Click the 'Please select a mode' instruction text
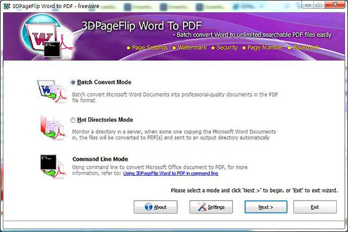348x232 pixels. point(254,190)
